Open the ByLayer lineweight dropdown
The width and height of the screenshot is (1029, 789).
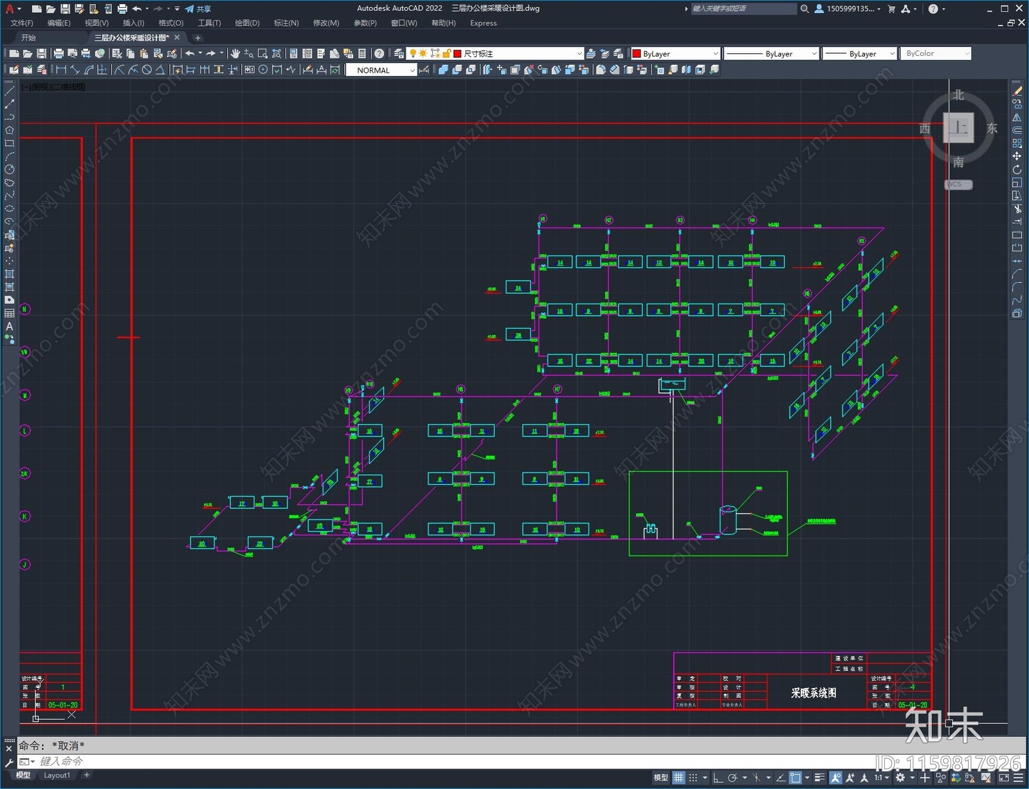[x=860, y=53]
